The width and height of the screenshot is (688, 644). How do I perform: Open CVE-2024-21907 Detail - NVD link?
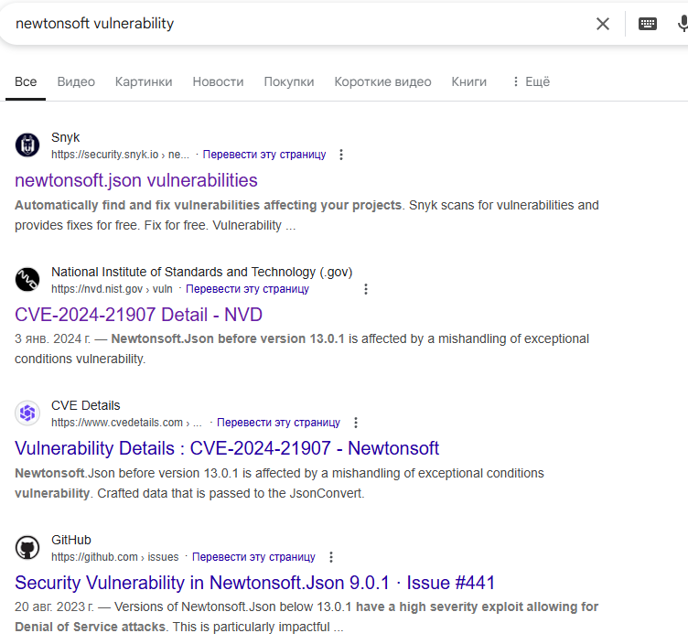point(138,315)
